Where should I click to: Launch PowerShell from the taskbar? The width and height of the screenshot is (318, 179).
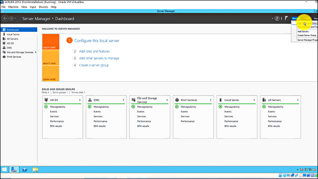[x=25, y=169]
